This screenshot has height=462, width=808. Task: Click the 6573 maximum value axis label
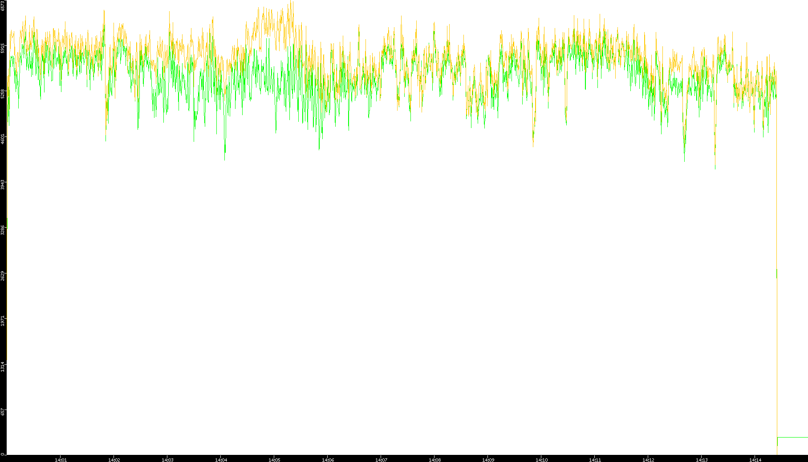(3, 5)
